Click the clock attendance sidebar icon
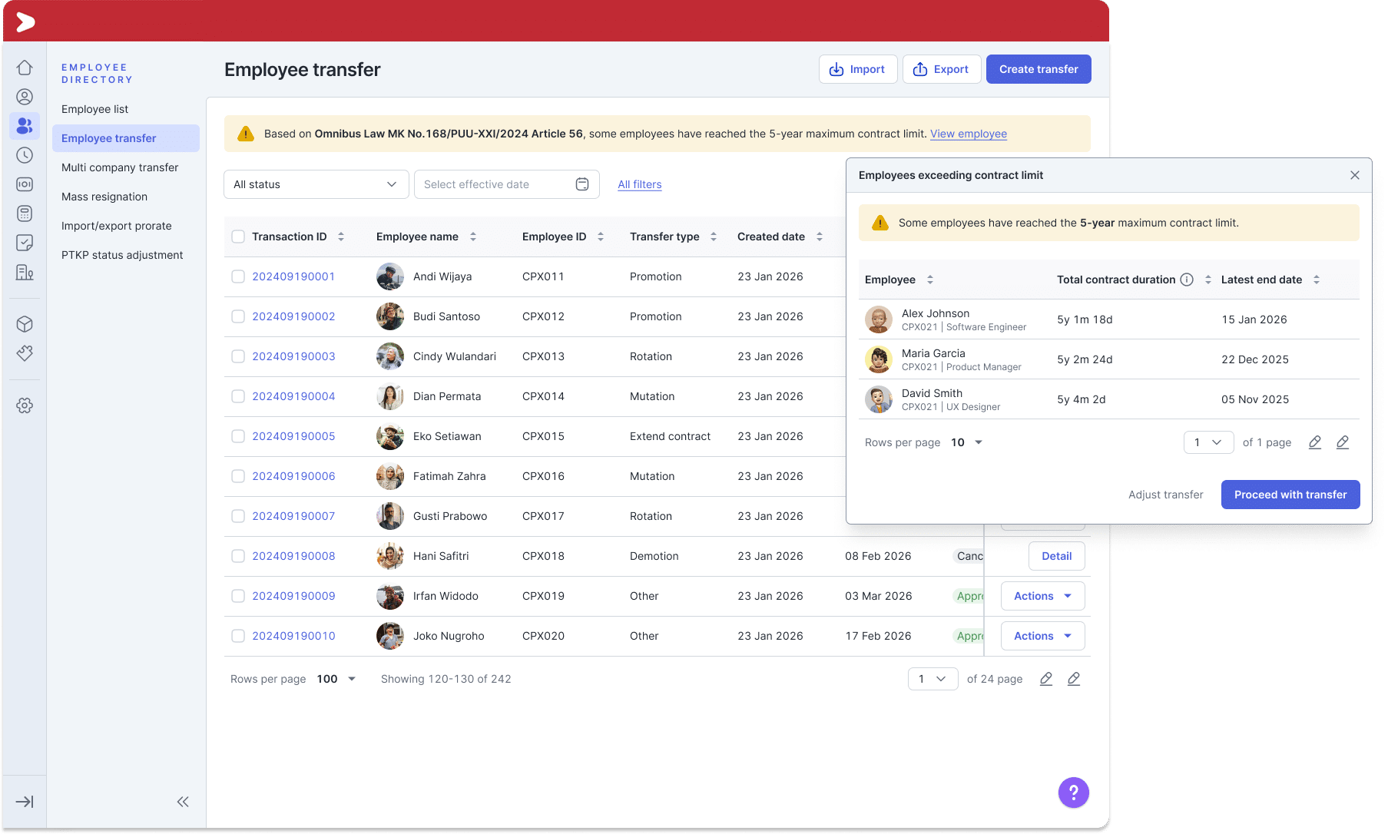 [25, 155]
